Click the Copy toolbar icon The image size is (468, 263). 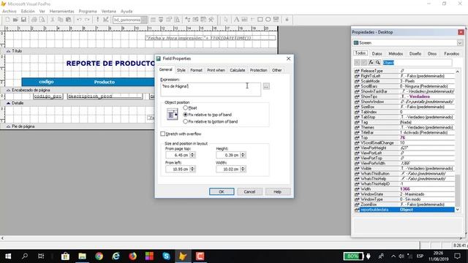coord(60,20)
